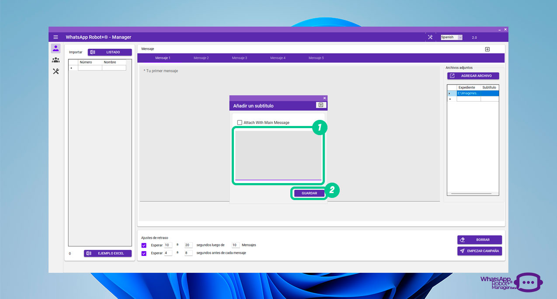
Task: Click the Mensajes count field showing 10
Action: 235,245
